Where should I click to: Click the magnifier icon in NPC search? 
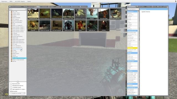pyautogui.click(x=25, y=9)
